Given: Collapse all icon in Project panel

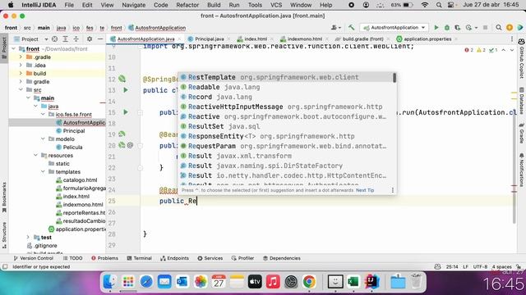Looking at the screenshot, I should (76, 39).
